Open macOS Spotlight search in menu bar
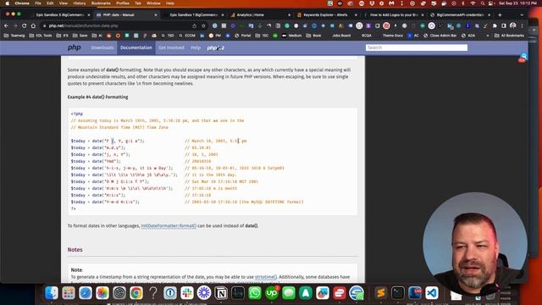Screen dimensions: 542x305 pos(482,3)
